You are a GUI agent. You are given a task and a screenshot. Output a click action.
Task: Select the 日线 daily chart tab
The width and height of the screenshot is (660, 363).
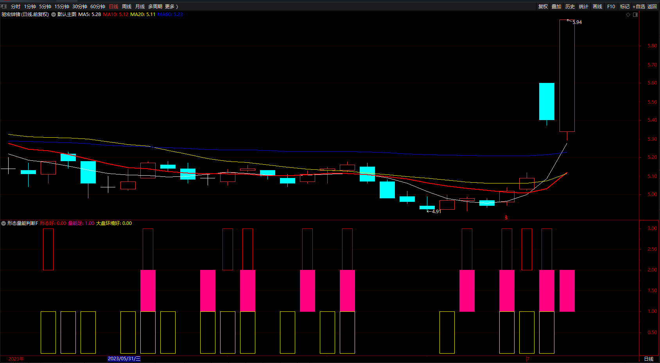click(x=113, y=6)
